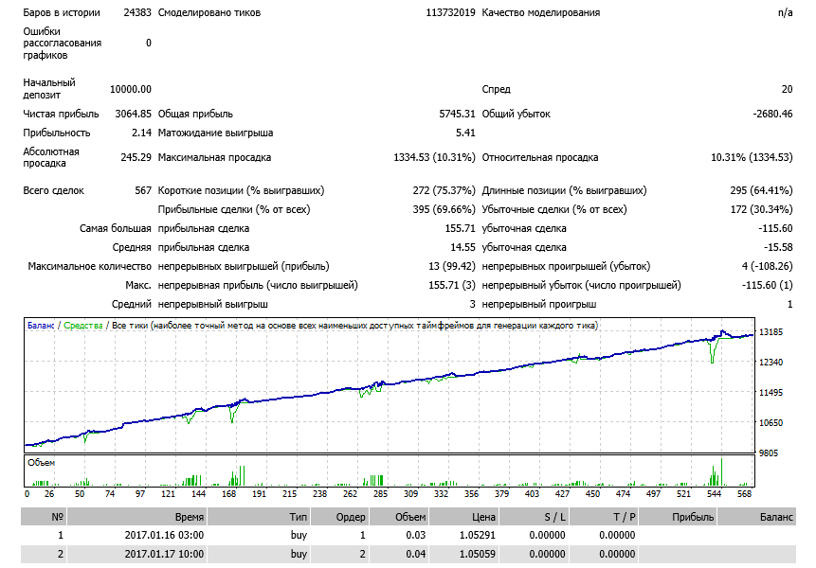
Task: Click the 13185 label on chart's vertical axis
Action: click(771, 332)
